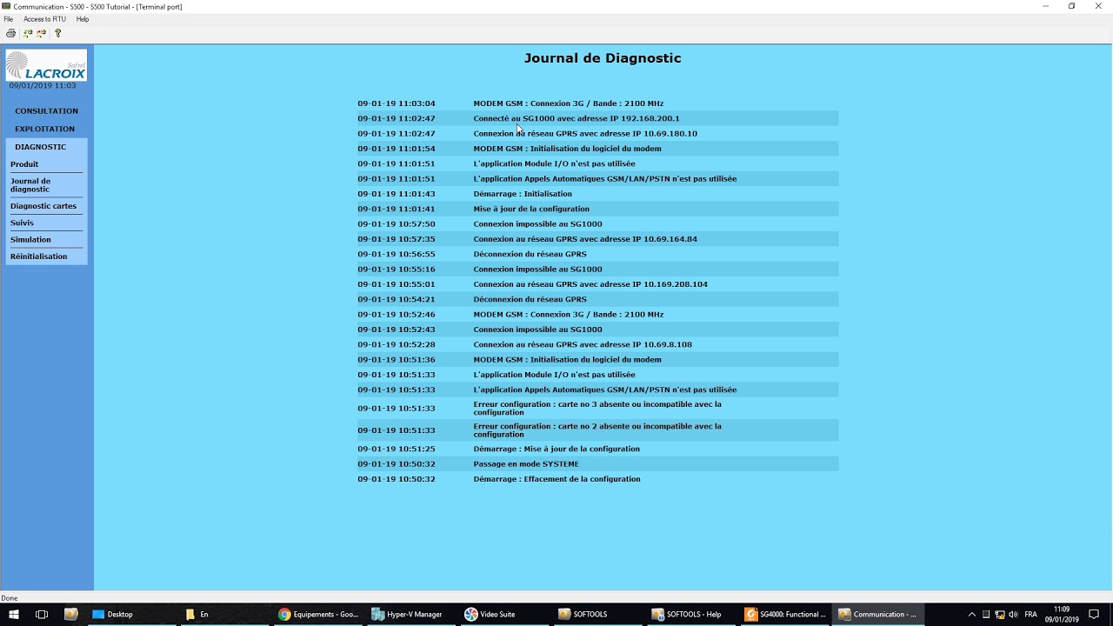Click timestamp 09-01-19 10:55:16

397,270
